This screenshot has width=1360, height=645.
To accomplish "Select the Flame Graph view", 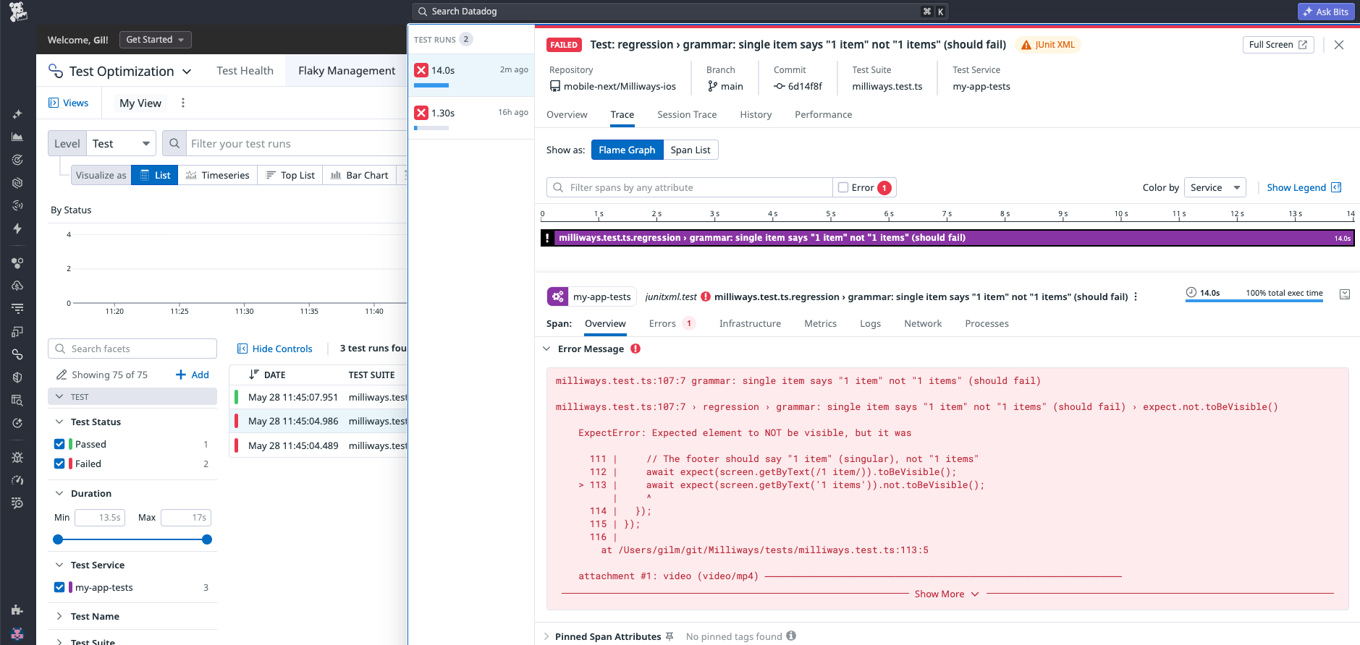I will (627, 150).
